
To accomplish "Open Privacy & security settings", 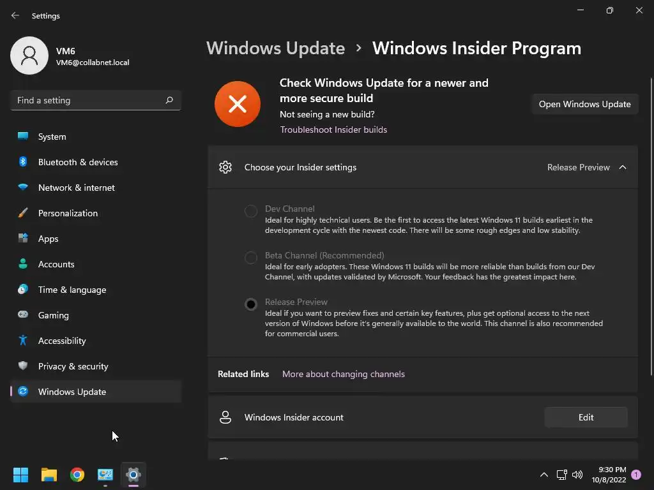I will tap(96, 366).
